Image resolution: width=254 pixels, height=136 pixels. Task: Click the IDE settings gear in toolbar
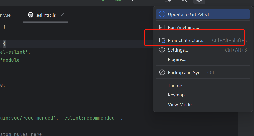199,1
